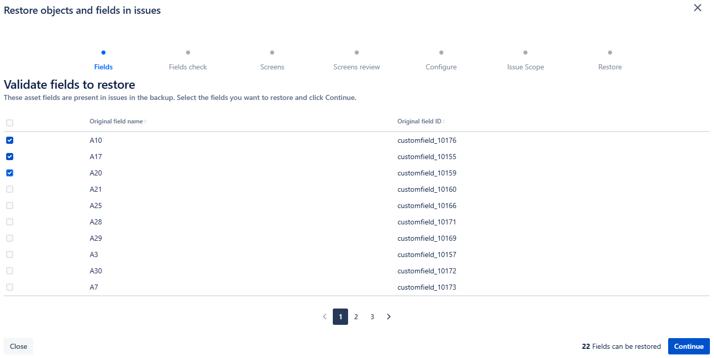Check the A21 field checkbox
The image size is (714, 358).
10,189
